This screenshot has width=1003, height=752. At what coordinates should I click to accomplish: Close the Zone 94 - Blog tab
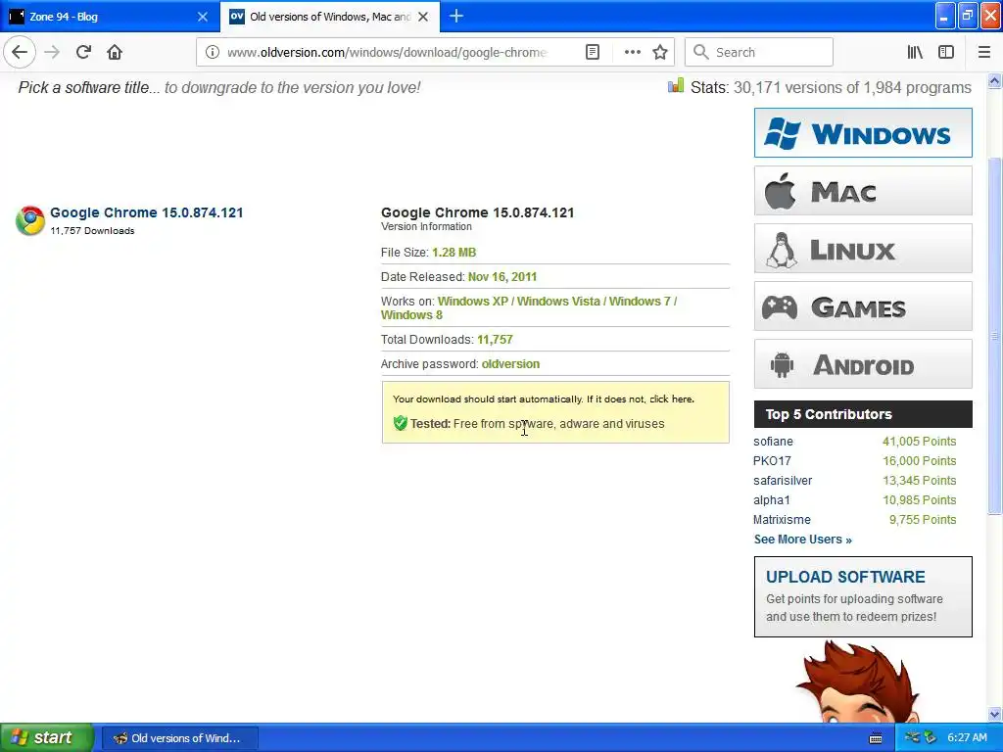tap(203, 17)
